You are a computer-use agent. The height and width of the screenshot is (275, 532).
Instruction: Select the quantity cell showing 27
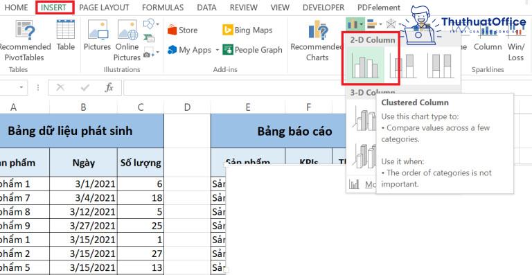[141, 254]
